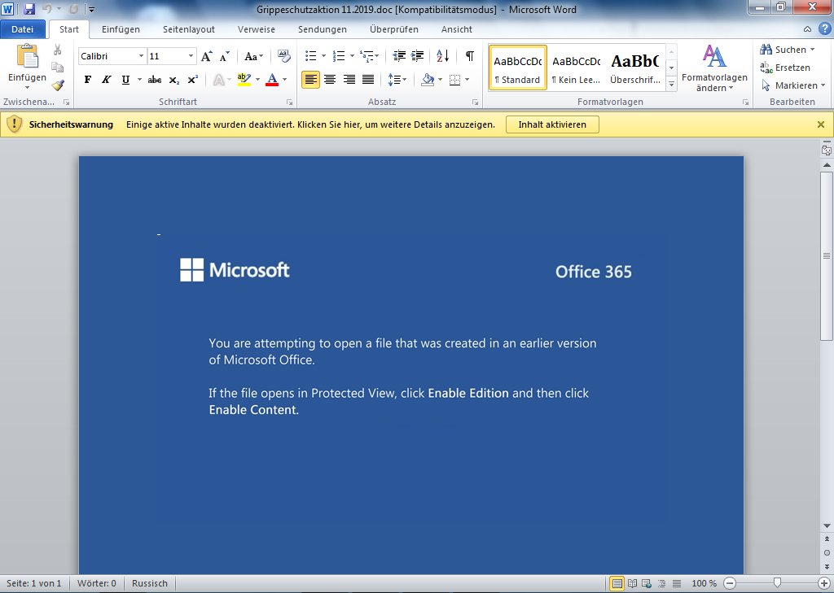
Task: Click the sort A-Z icon
Action: [x=442, y=56]
